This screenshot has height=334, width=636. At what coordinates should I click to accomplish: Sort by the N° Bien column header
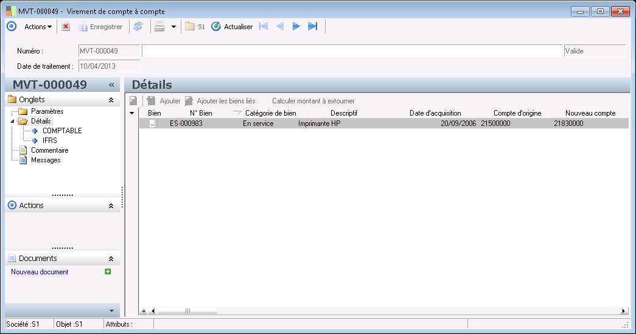pos(201,113)
